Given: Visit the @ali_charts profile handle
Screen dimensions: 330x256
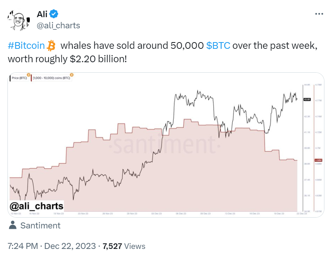Looking at the screenshot, I should 58,25.
